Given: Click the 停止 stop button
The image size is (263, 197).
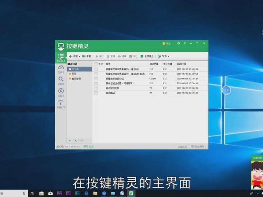Looking at the screenshot, I should (133, 56).
